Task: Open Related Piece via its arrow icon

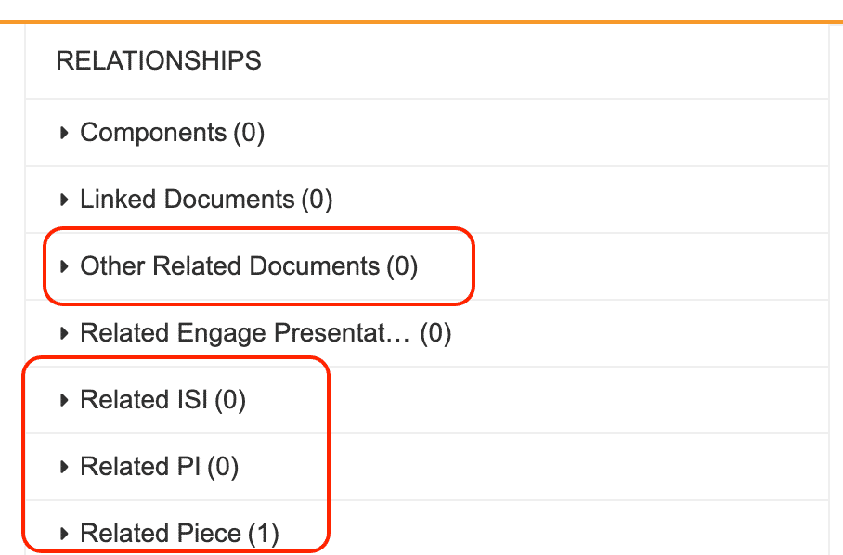Action: tap(64, 534)
